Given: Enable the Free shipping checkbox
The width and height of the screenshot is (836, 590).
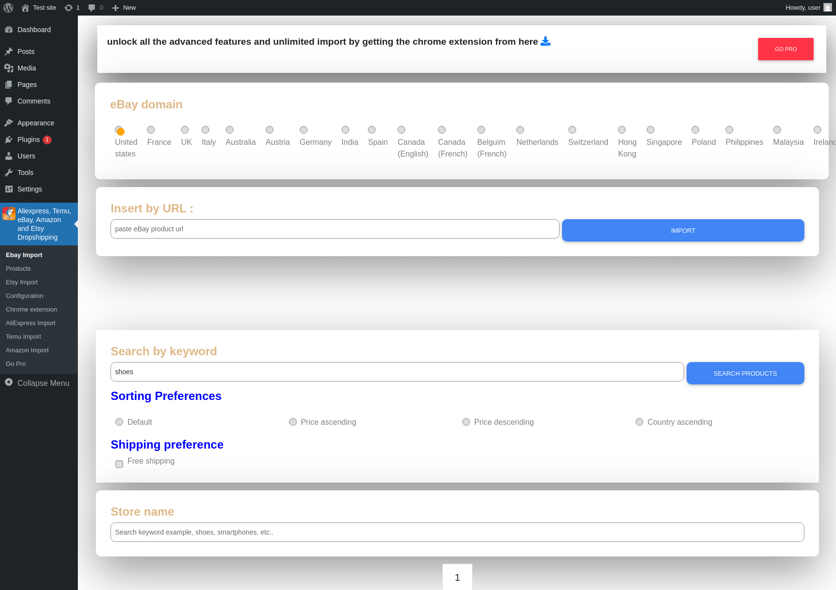Looking at the screenshot, I should (x=119, y=464).
